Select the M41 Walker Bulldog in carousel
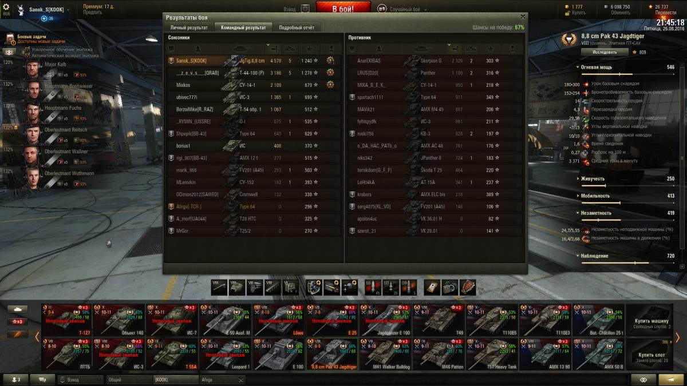Image resolution: width=687 pixels, height=386 pixels. (386, 354)
